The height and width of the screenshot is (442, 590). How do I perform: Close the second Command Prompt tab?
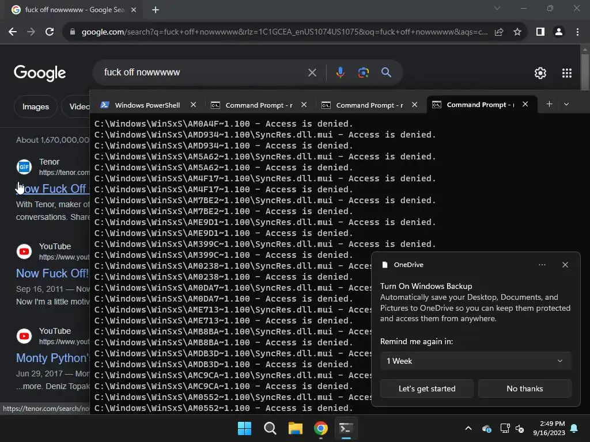(414, 105)
